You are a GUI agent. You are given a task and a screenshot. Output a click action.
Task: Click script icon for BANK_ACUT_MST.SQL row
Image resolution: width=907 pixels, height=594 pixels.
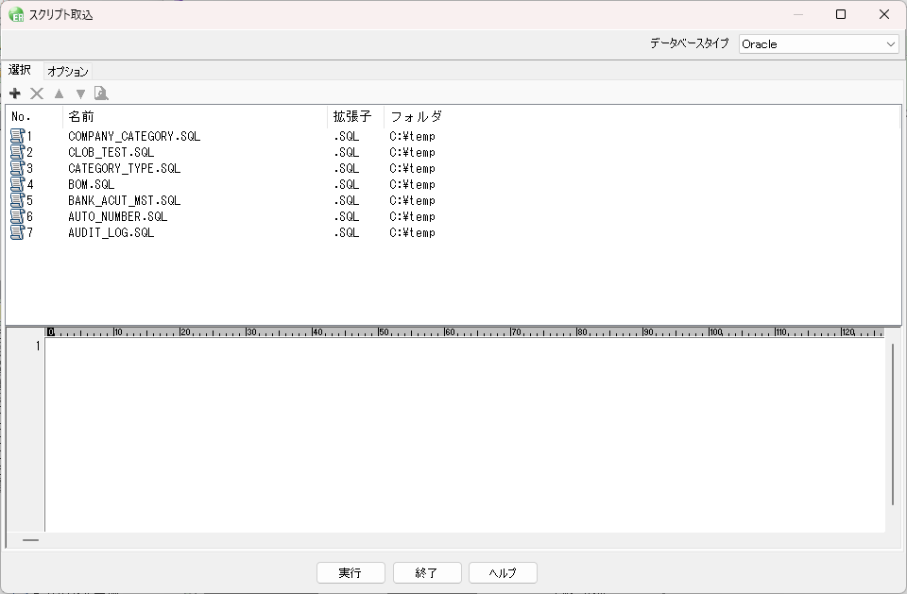click(x=17, y=201)
